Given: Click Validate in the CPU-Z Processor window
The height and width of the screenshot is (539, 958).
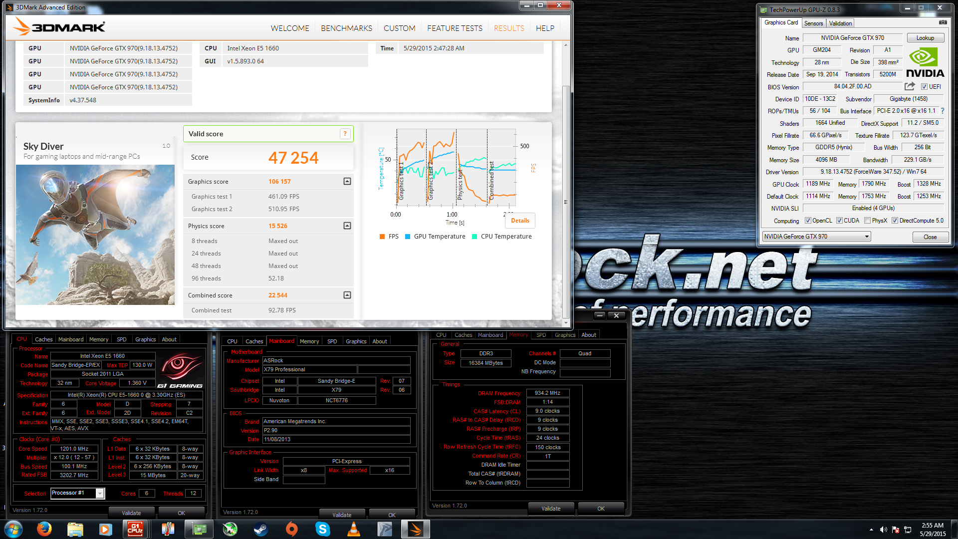Looking at the screenshot, I should [131, 513].
